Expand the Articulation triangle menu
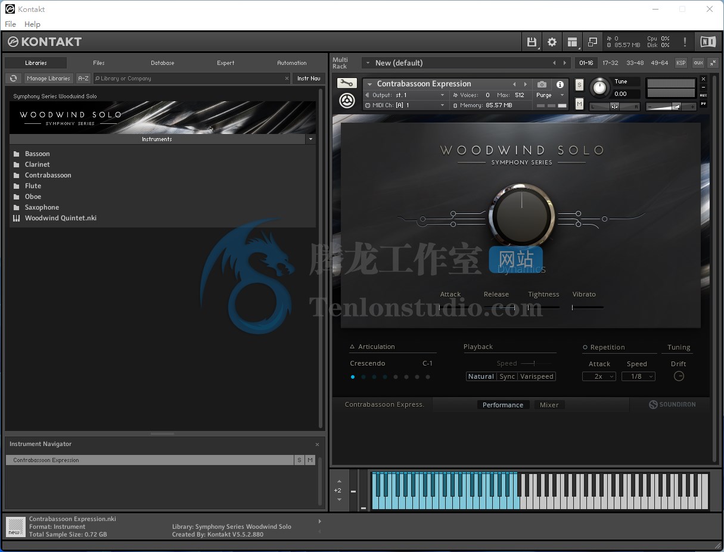This screenshot has width=724, height=552. (x=352, y=347)
